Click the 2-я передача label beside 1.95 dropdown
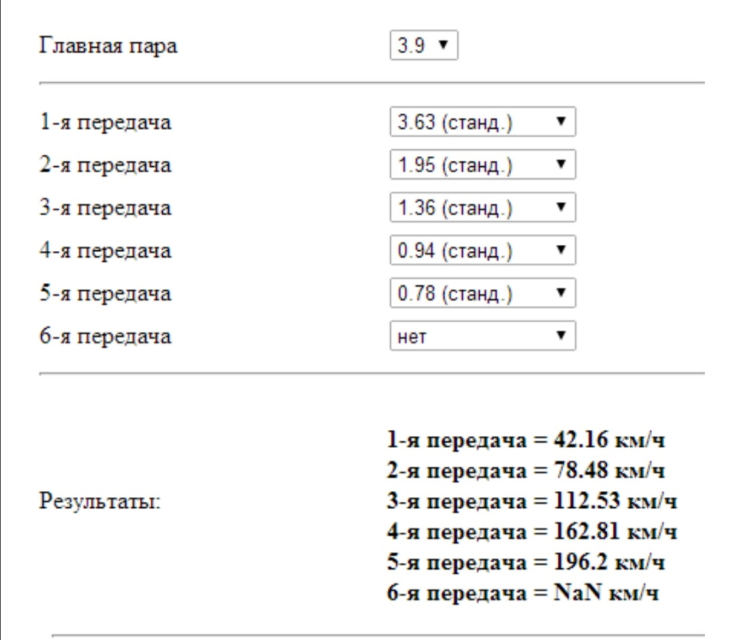The image size is (733, 640). pyautogui.click(x=105, y=165)
